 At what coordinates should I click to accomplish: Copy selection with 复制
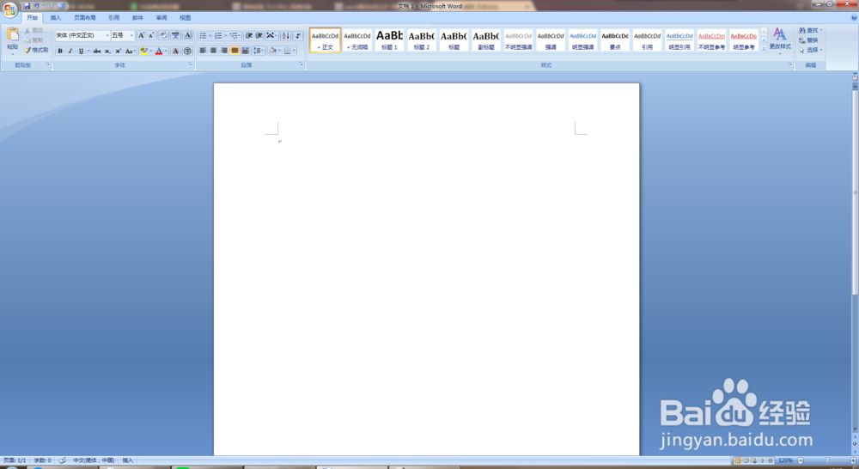pyautogui.click(x=34, y=40)
